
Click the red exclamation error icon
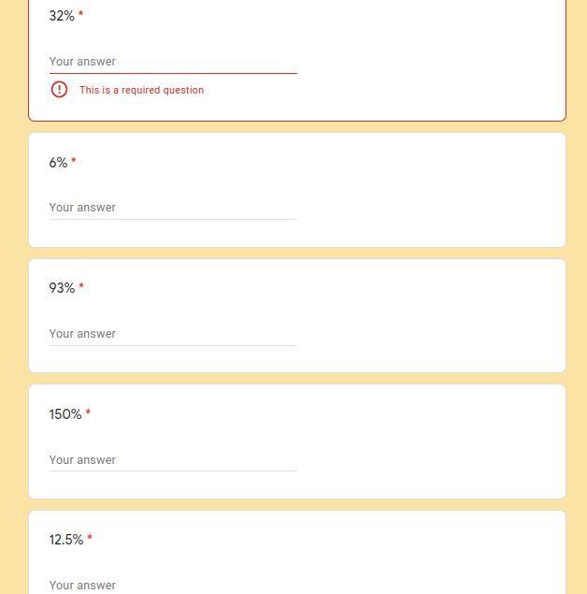click(x=59, y=90)
